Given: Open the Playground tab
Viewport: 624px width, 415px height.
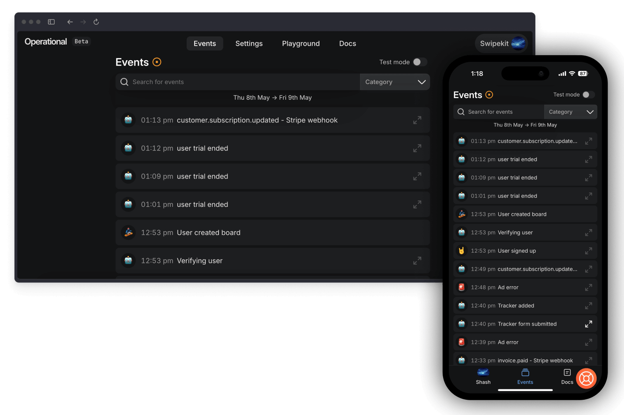Looking at the screenshot, I should [301, 43].
